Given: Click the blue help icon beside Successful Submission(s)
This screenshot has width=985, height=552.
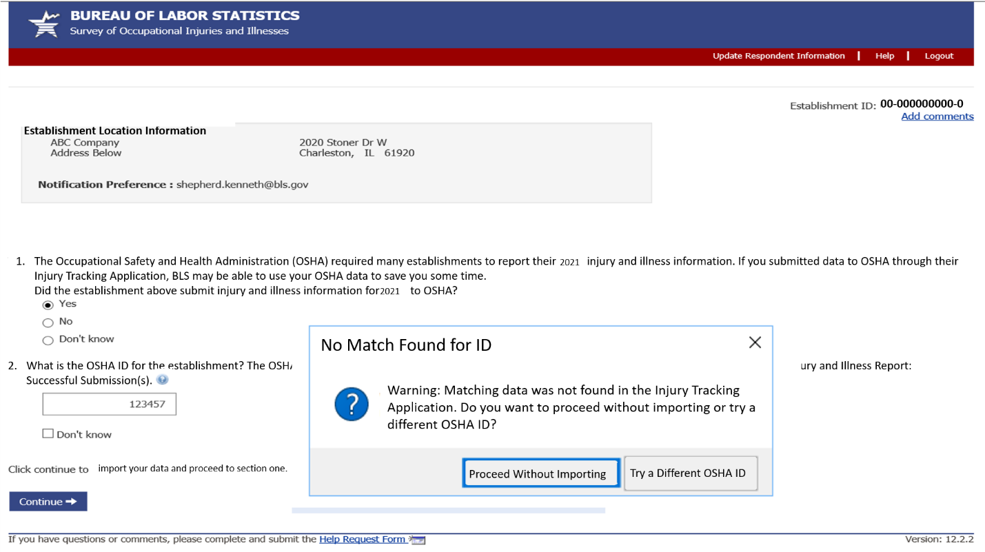Looking at the screenshot, I should coord(162,380).
